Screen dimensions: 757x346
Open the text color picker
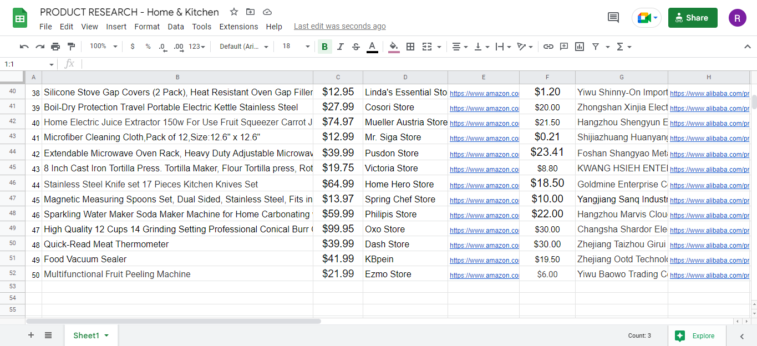coord(372,47)
